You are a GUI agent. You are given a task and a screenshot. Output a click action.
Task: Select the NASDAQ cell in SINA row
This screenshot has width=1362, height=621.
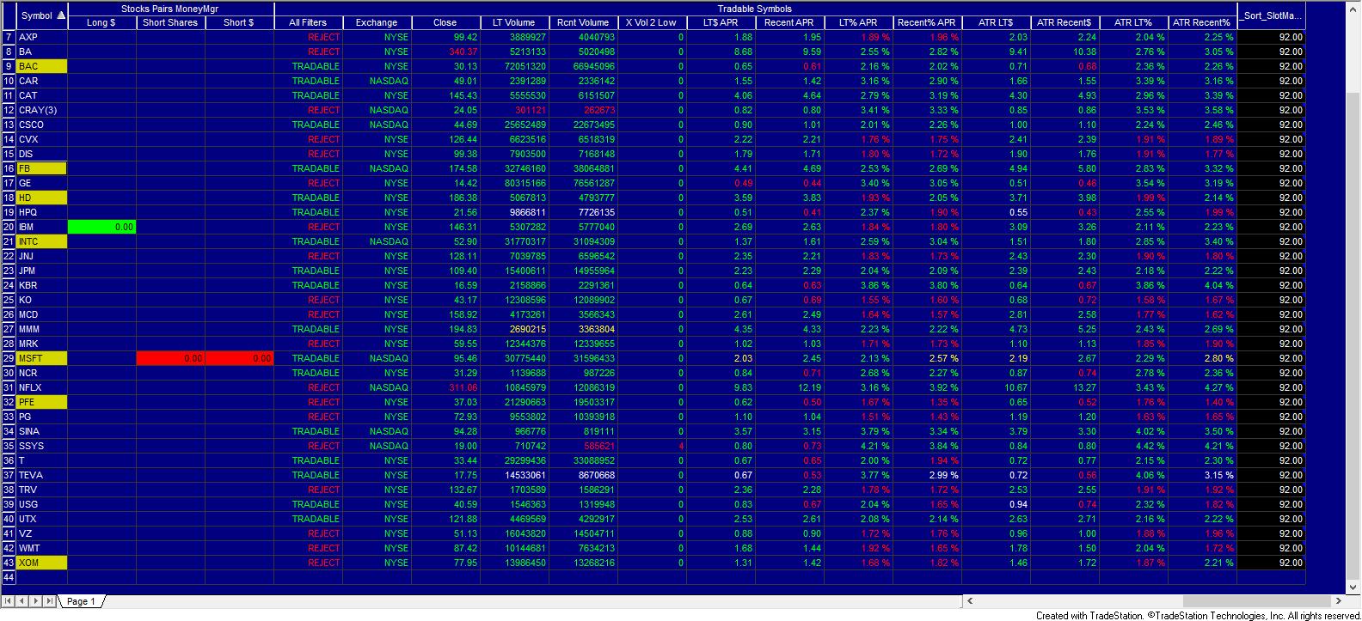377,431
